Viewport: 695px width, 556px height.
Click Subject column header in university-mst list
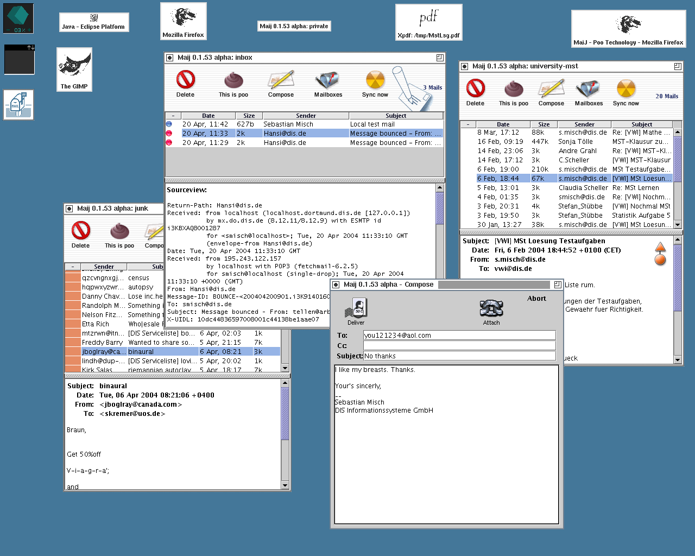642,124
